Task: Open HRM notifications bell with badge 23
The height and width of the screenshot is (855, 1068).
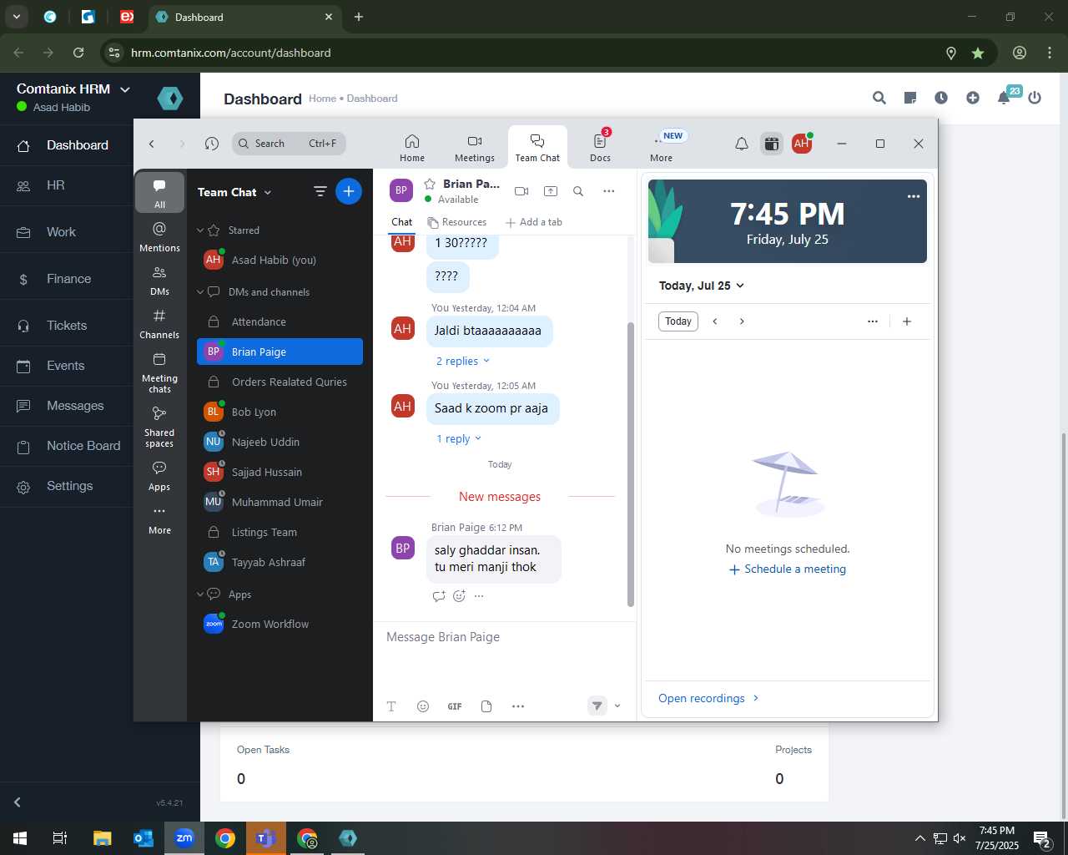Action: (1004, 98)
